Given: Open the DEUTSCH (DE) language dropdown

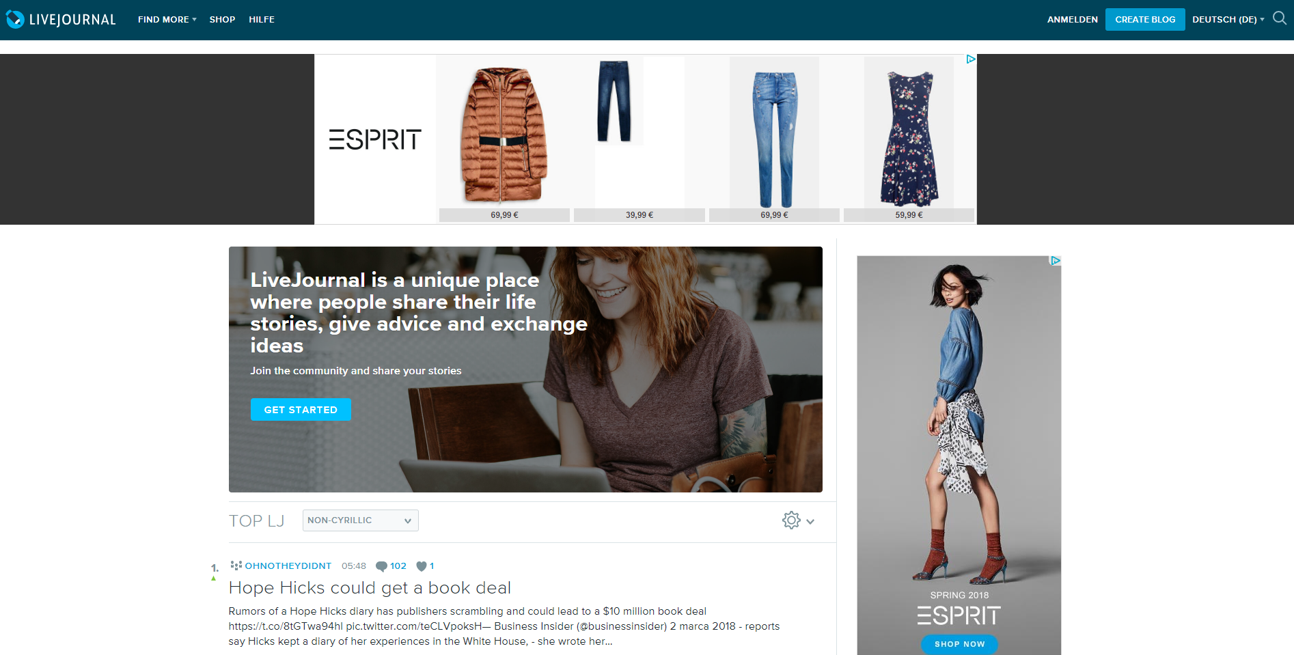Looking at the screenshot, I should point(1228,19).
